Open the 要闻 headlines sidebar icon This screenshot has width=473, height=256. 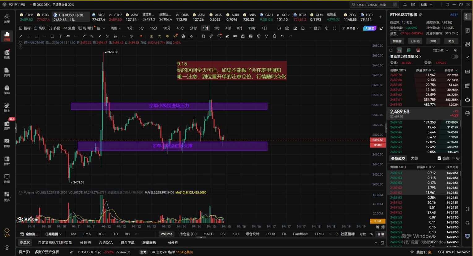7,72
